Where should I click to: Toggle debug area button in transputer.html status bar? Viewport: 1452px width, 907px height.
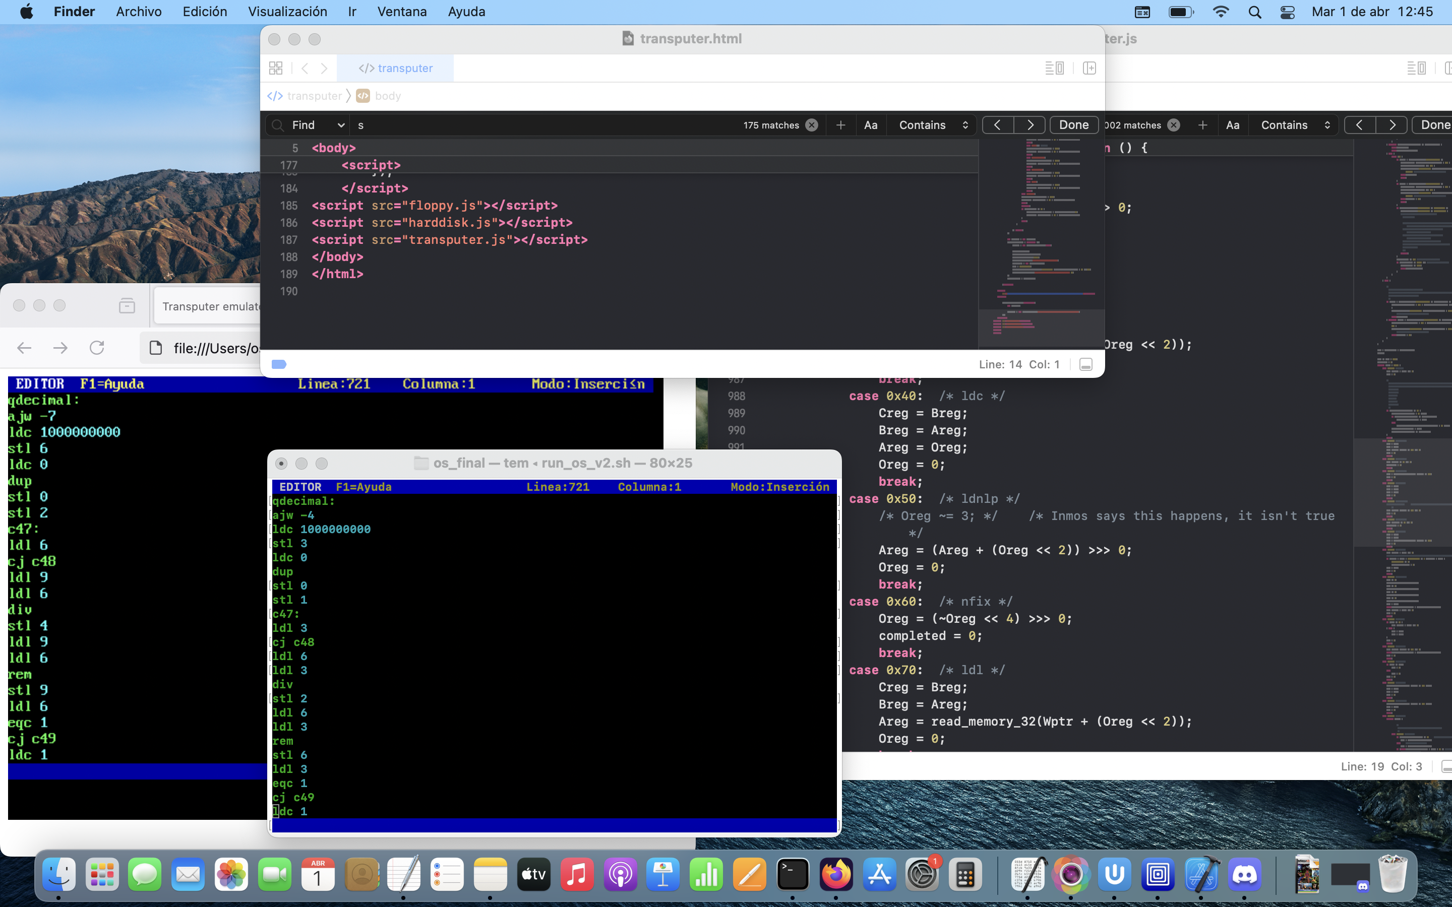click(x=1086, y=364)
